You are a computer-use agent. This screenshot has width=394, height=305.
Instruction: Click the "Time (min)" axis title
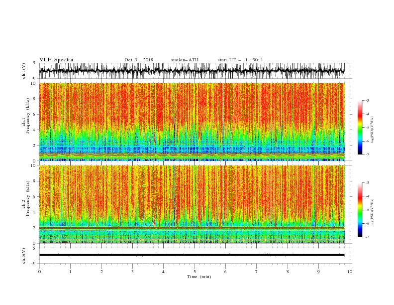point(199,277)
